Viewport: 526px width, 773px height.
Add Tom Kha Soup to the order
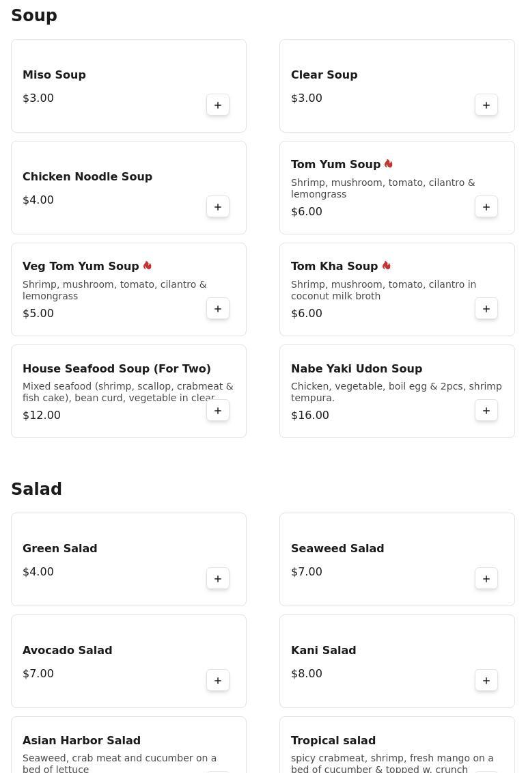(x=486, y=309)
